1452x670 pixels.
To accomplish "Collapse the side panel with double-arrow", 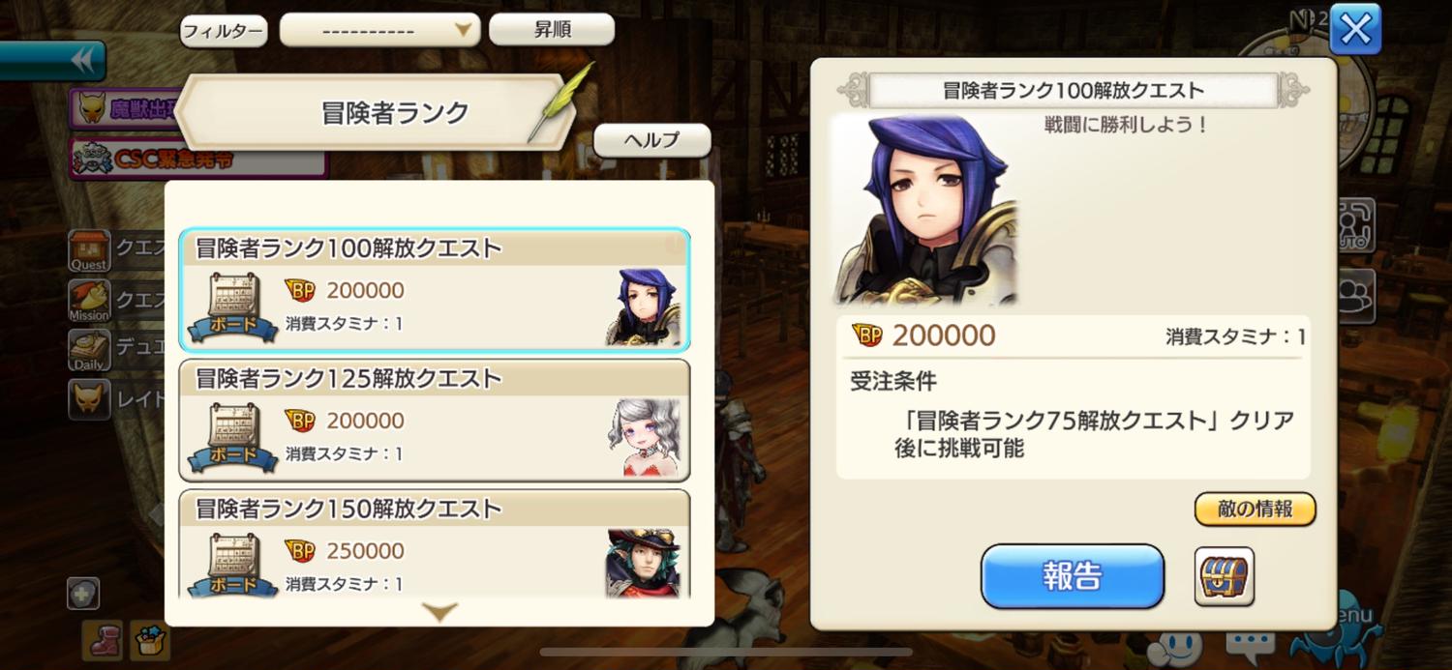I will tap(52, 61).
